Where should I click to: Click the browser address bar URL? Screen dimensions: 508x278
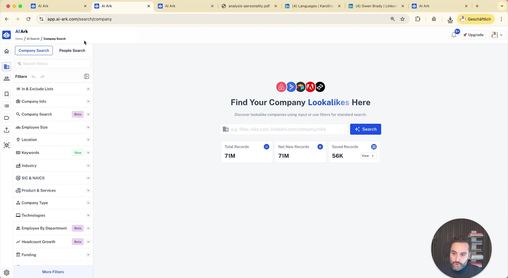coord(79,19)
